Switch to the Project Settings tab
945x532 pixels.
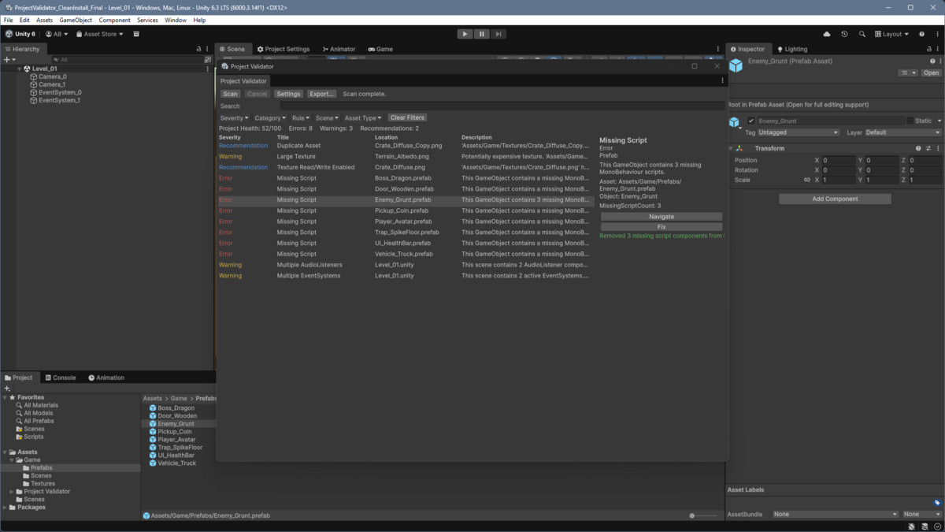[283, 49]
